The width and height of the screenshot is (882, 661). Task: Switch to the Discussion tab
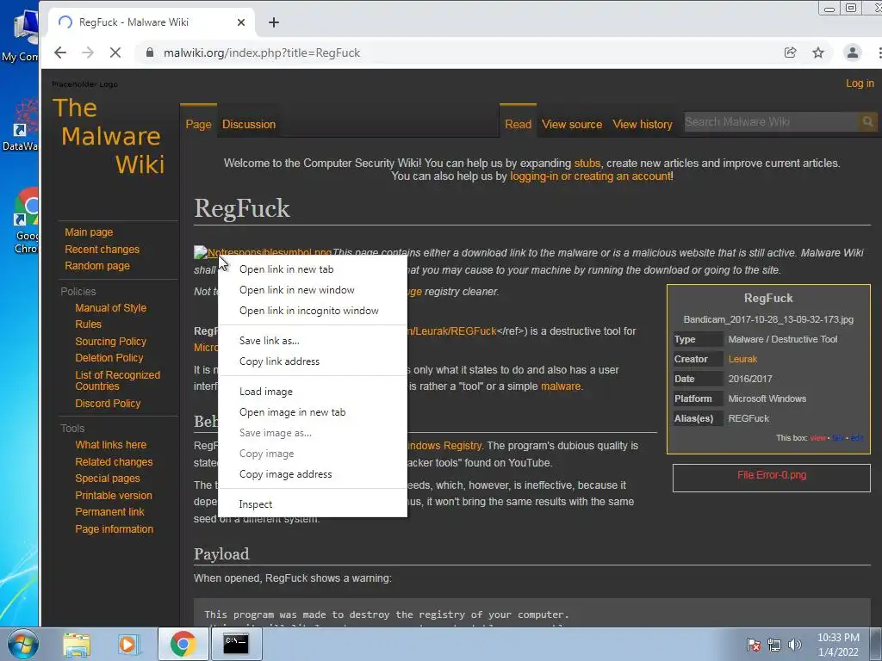pyautogui.click(x=249, y=124)
